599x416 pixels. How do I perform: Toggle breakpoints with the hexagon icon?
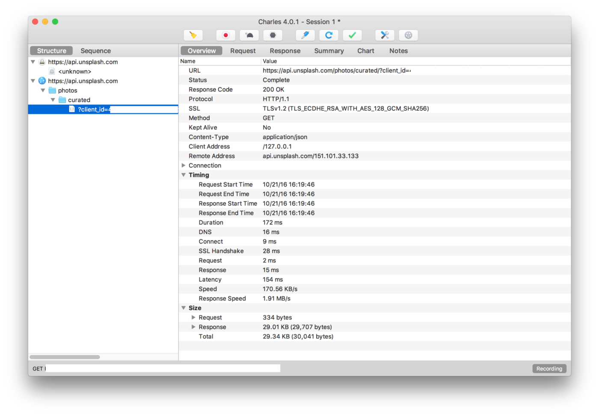[x=273, y=35]
